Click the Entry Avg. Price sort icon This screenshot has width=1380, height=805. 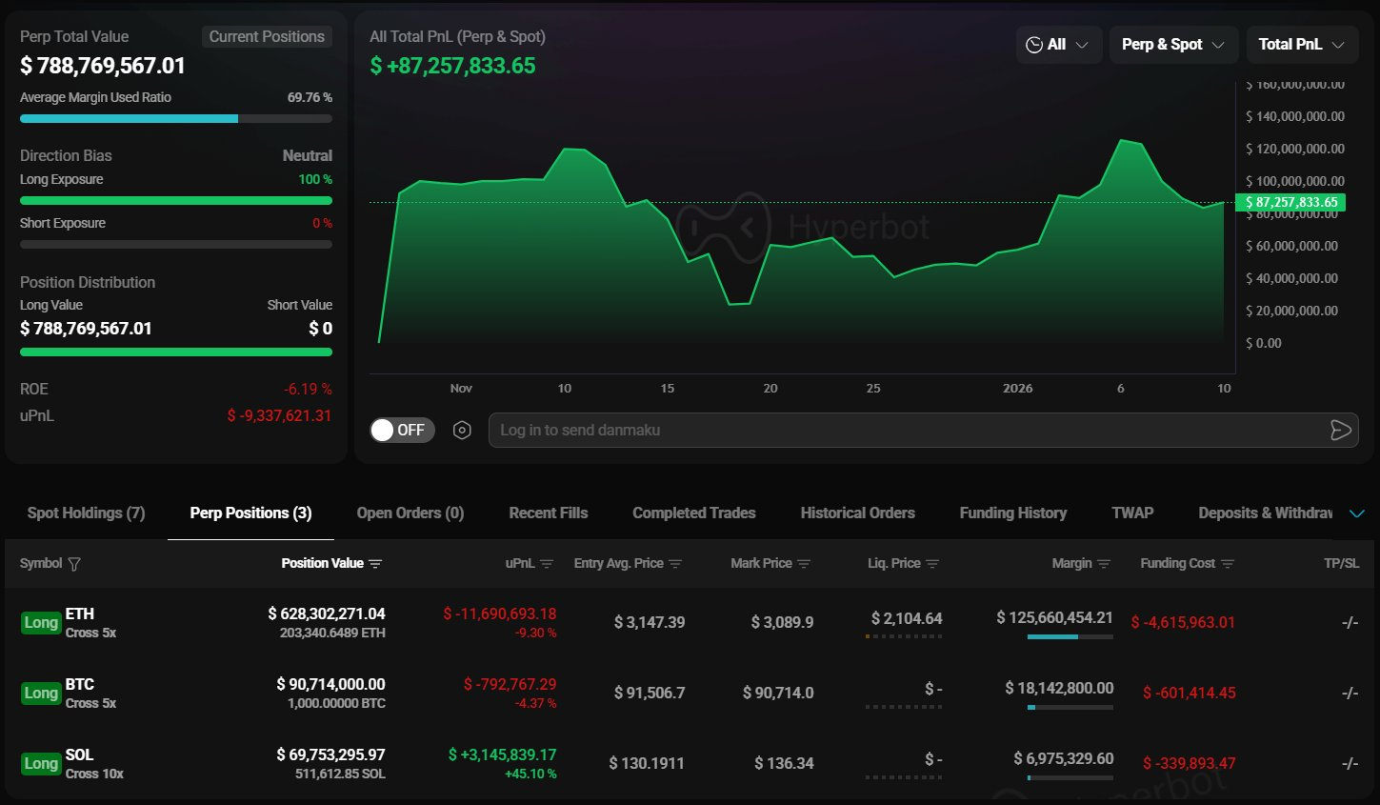tap(675, 564)
